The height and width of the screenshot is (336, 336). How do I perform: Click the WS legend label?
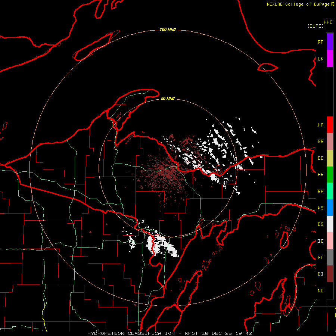(320, 208)
